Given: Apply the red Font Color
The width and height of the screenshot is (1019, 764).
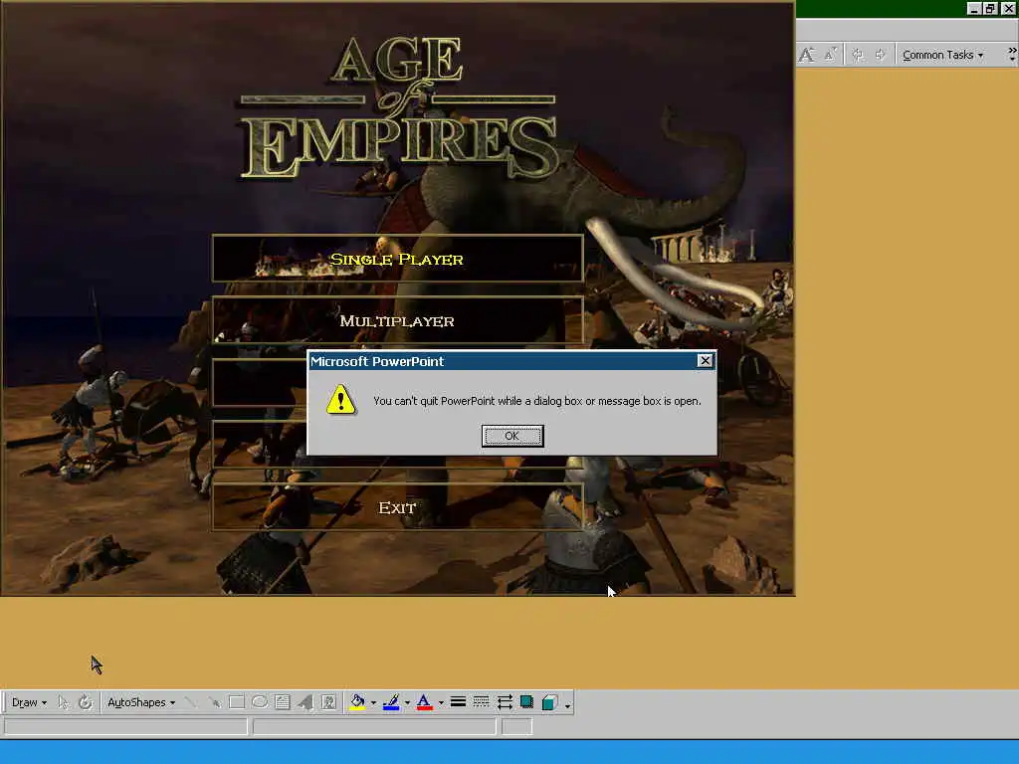Looking at the screenshot, I should 424,702.
